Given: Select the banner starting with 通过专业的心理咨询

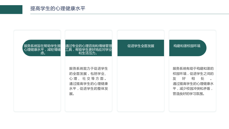Looking at the screenshot, I should [88, 48].
